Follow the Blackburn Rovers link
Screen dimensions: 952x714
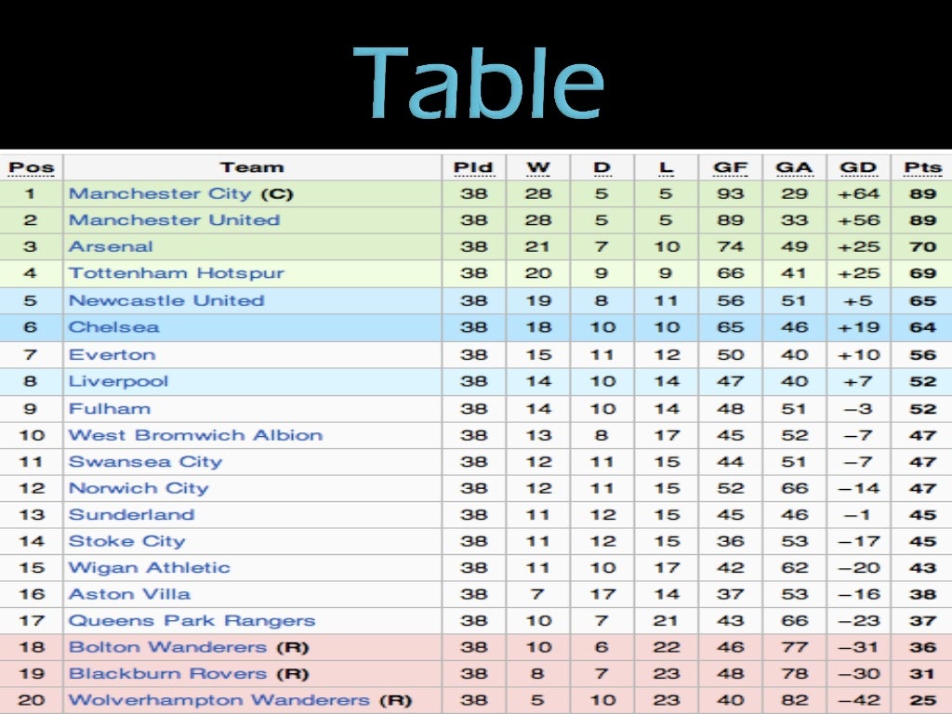pos(167,674)
